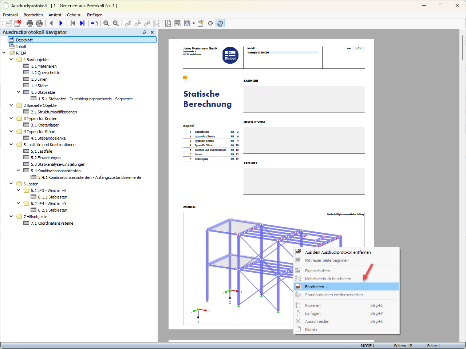Open the Gehe zu menu
This screenshot has width=466, height=349.
(74, 15)
